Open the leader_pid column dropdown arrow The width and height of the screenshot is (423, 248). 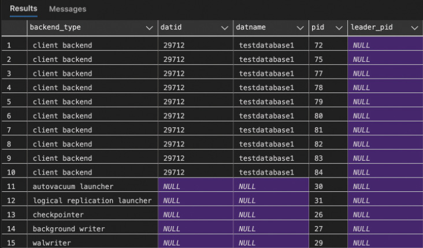(x=414, y=28)
